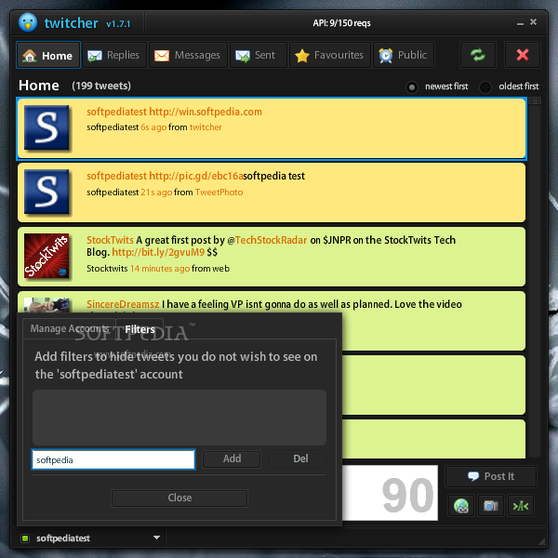
Task: Click the twitcher source link in first tweet
Action: pyautogui.click(x=206, y=127)
